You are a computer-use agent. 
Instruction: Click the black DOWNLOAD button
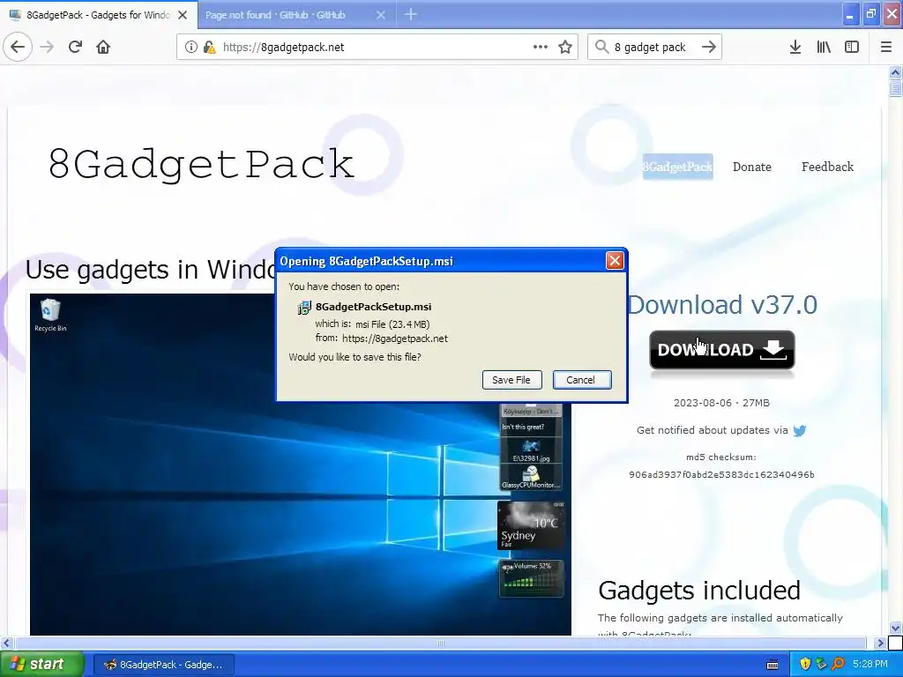722,349
